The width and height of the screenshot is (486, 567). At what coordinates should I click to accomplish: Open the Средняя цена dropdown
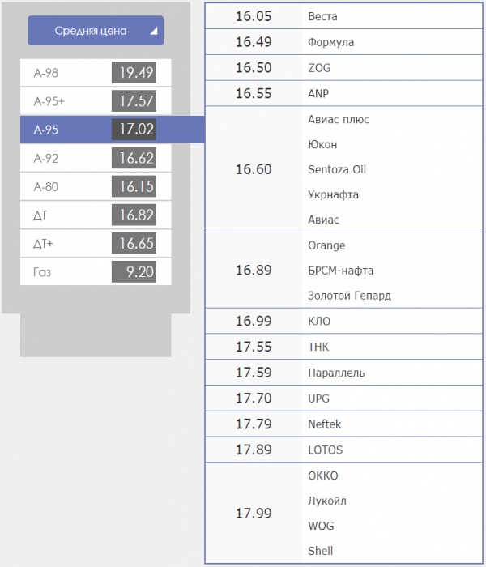click(x=96, y=31)
